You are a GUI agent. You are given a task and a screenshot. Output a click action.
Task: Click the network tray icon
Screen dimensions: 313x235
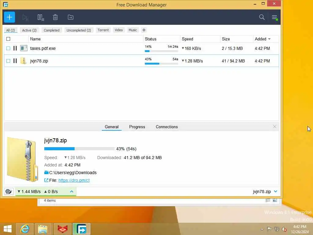tap(277, 229)
